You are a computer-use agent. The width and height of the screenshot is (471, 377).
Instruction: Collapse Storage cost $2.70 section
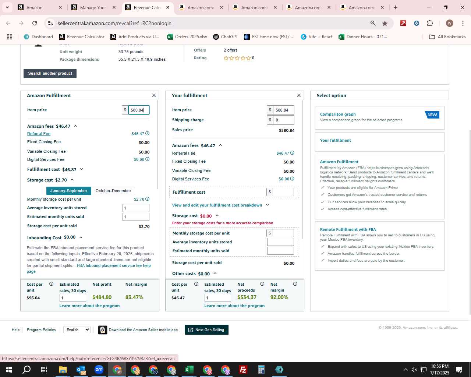tap(72, 180)
